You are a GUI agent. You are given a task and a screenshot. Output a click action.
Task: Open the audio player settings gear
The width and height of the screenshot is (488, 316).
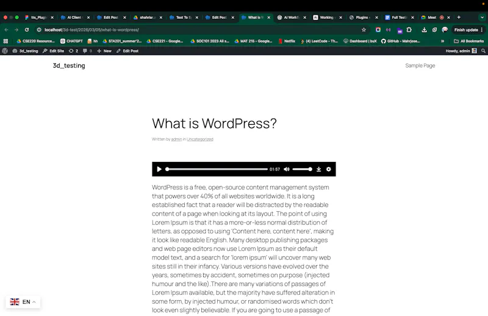(x=329, y=169)
